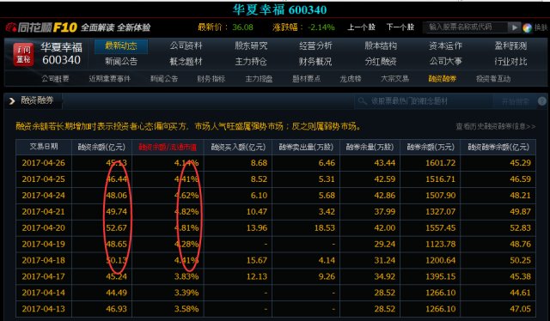This screenshot has width=550, height=321.
Task: Open the 财务概况 tab
Action: tap(315, 62)
